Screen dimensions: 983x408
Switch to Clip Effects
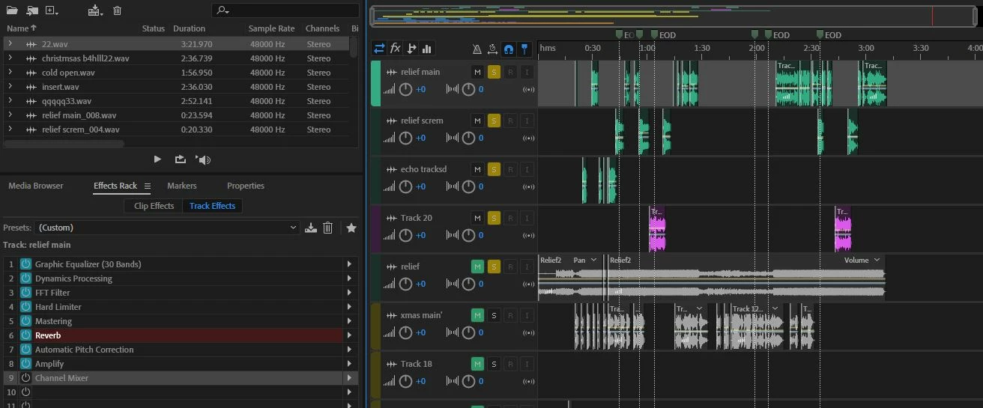154,206
